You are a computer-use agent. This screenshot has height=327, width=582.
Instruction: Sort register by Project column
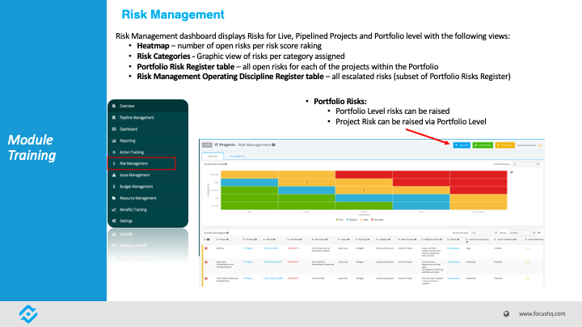click(222, 240)
